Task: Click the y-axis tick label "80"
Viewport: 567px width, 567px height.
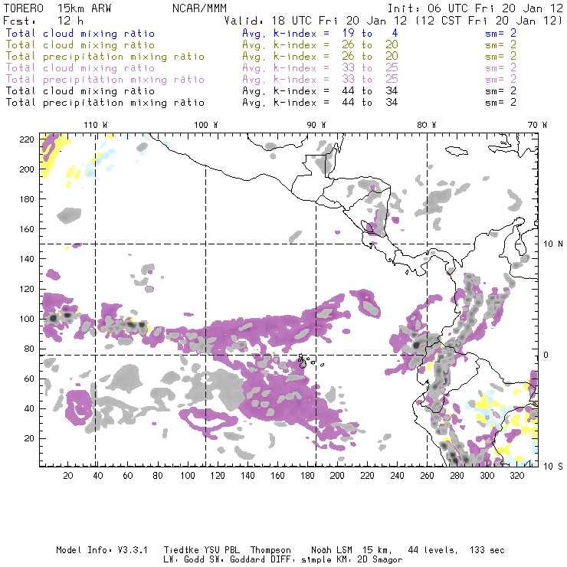Action: pyautogui.click(x=29, y=349)
